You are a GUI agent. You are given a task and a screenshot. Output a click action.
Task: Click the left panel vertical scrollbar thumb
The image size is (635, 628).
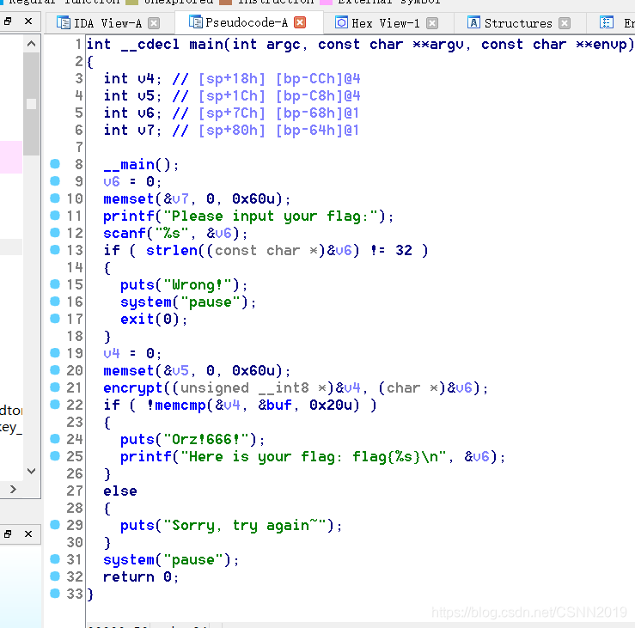[x=31, y=104]
